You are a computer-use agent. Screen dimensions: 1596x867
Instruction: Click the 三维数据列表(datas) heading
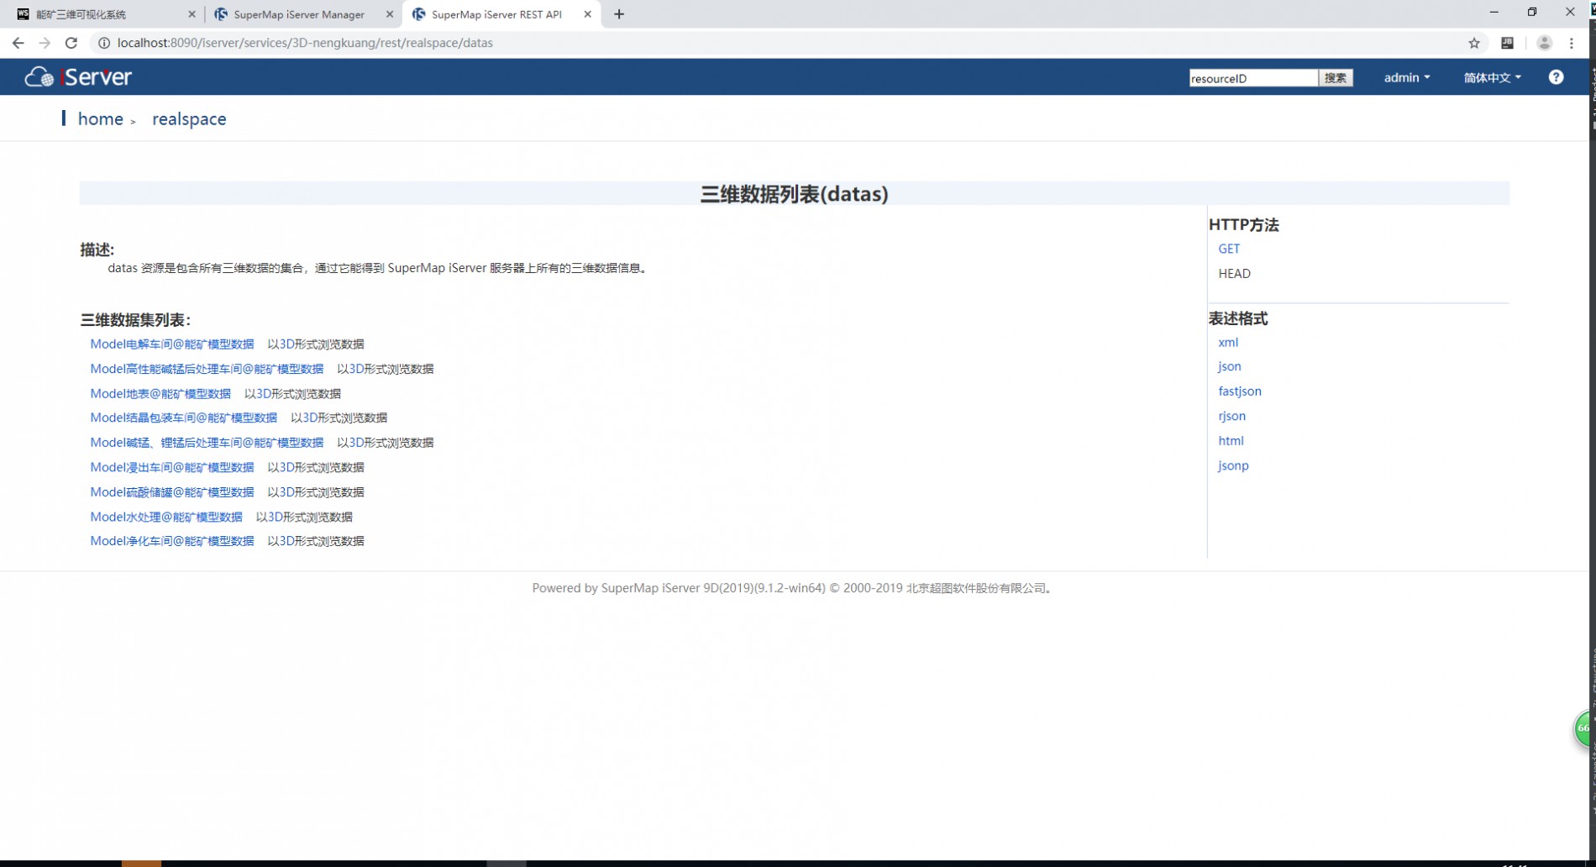click(x=795, y=194)
